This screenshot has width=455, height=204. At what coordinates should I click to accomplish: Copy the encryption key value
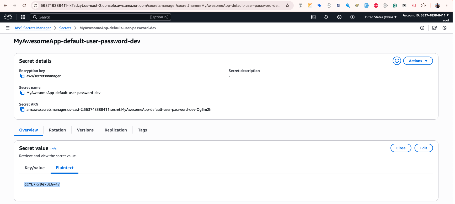(22, 76)
